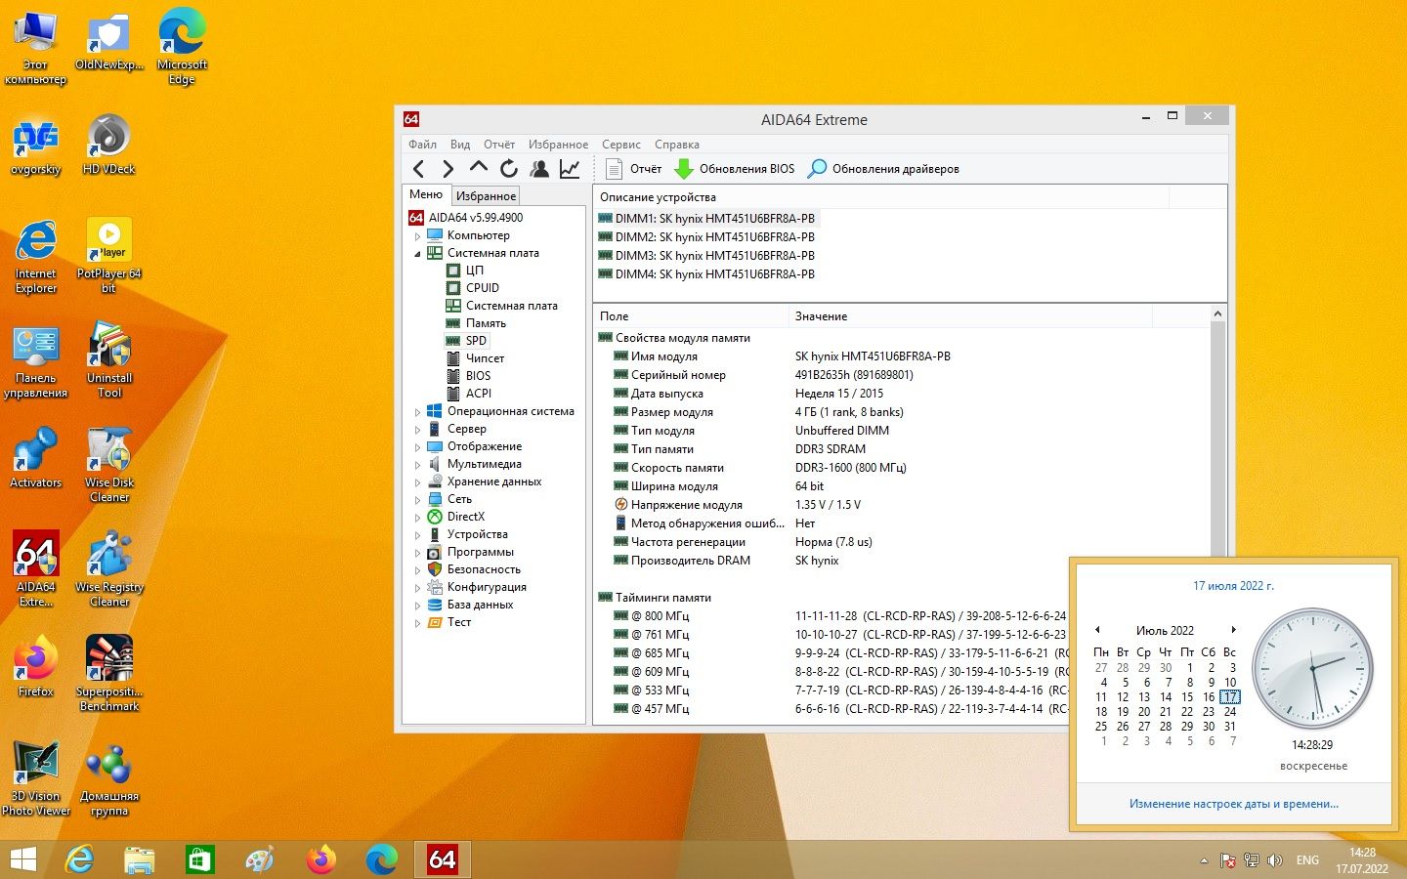
Task: Expand Хранение данных node
Action: click(417, 482)
